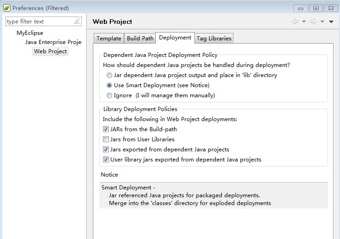Click 'Merge into the classes directory' notice line
This screenshot has height=239, width=340.
point(190,203)
